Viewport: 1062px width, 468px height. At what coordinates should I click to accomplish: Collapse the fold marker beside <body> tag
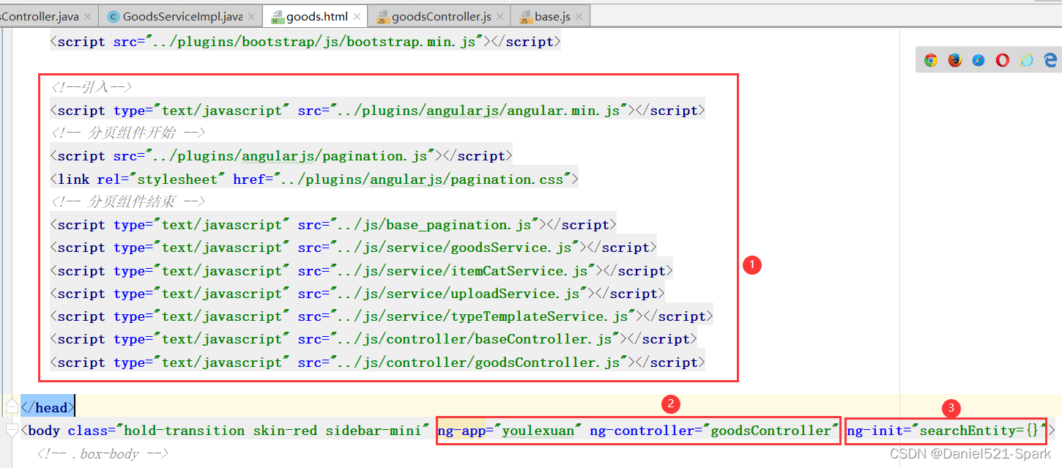tap(11, 430)
